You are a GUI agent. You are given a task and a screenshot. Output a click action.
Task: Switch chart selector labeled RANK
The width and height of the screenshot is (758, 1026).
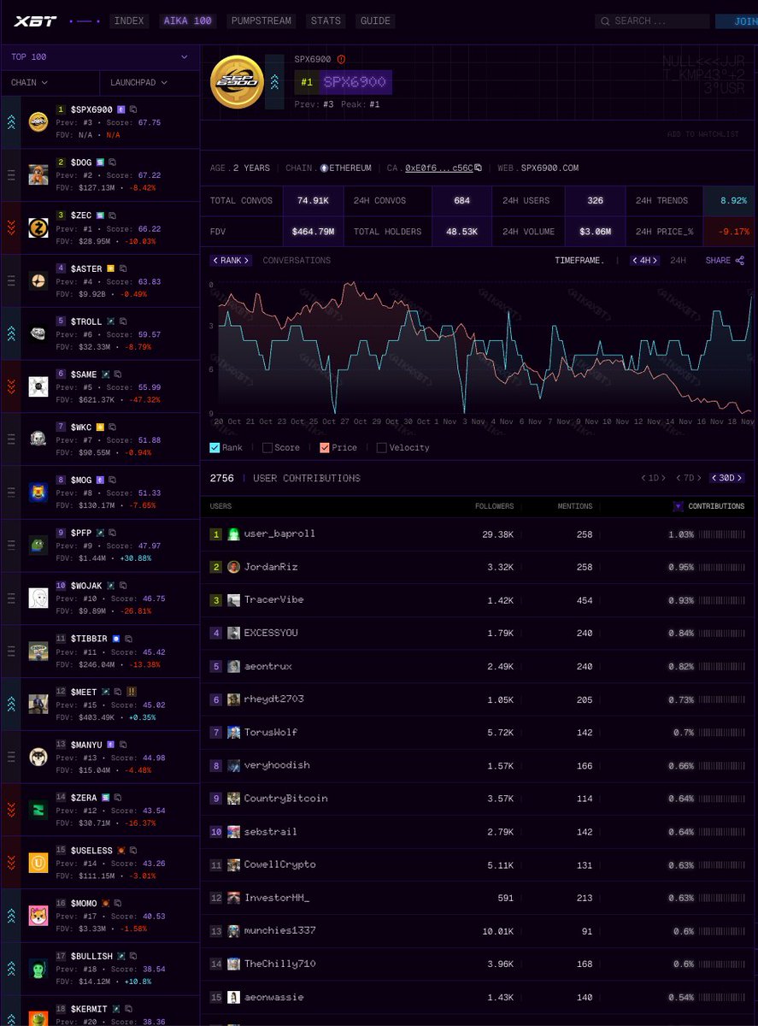(x=231, y=260)
